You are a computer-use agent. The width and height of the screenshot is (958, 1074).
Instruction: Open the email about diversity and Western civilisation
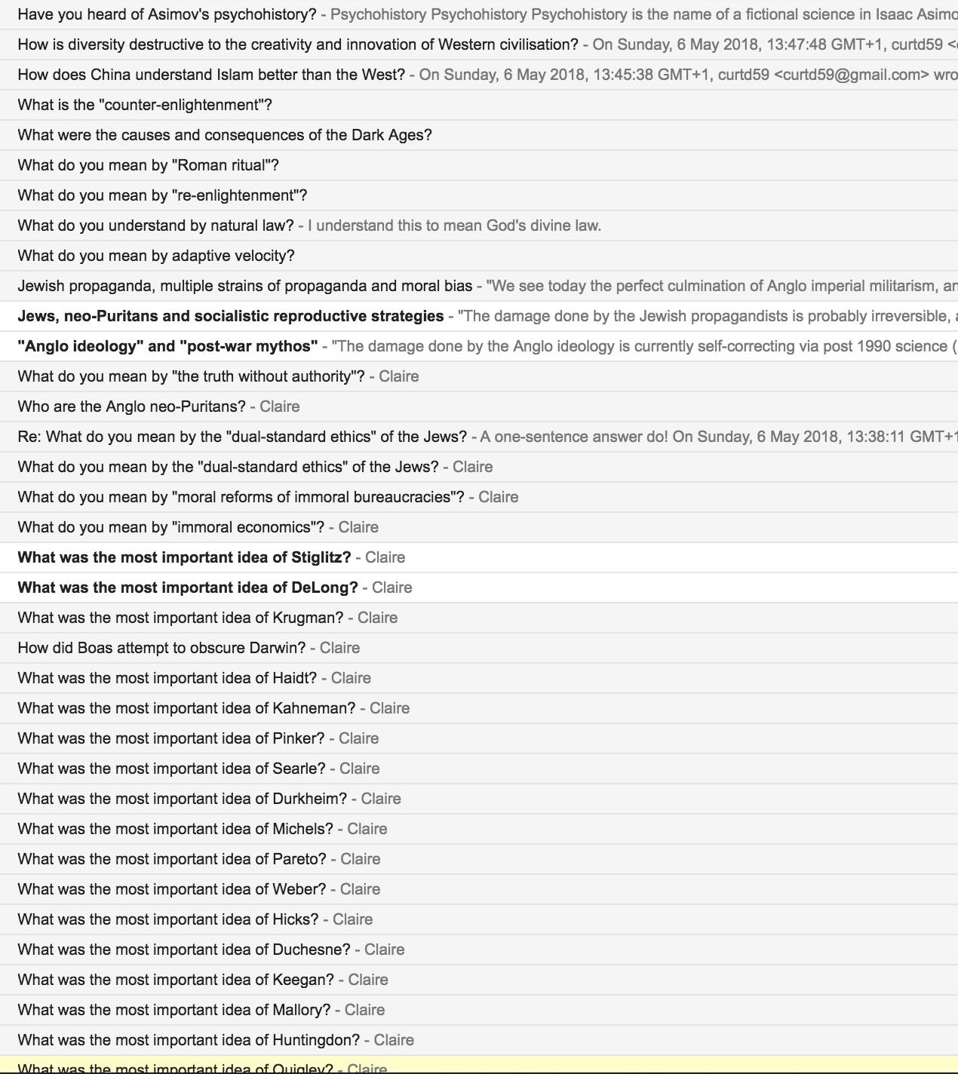tap(298, 44)
